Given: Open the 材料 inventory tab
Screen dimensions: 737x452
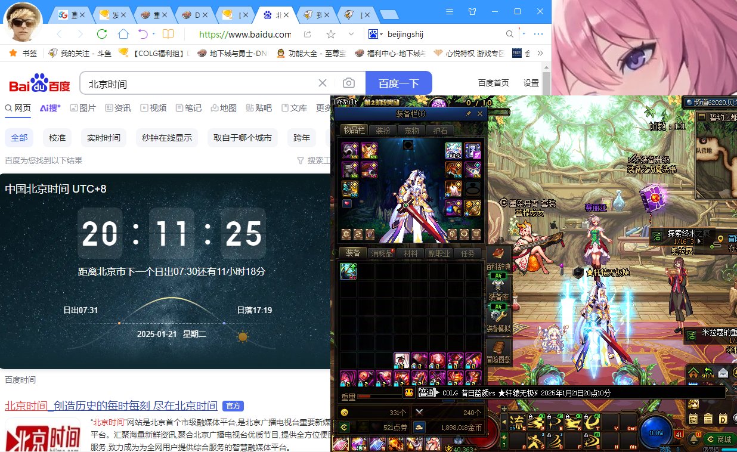Looking at the screenshot, I should tap(411, 253).
